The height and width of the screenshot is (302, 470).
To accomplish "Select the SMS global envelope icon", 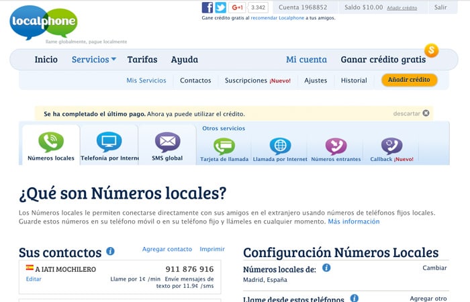I will [x=168, y=142].
